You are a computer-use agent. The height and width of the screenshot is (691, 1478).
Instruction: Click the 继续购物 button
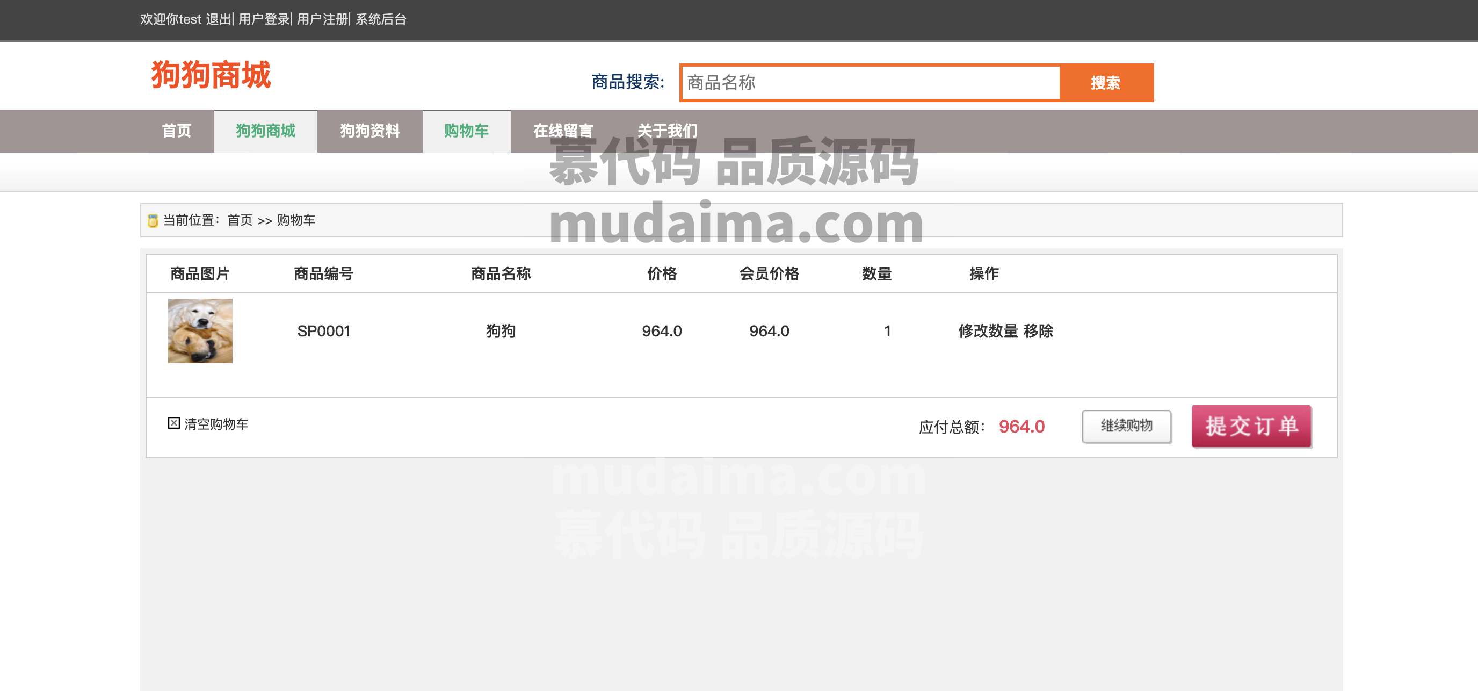1126,426
